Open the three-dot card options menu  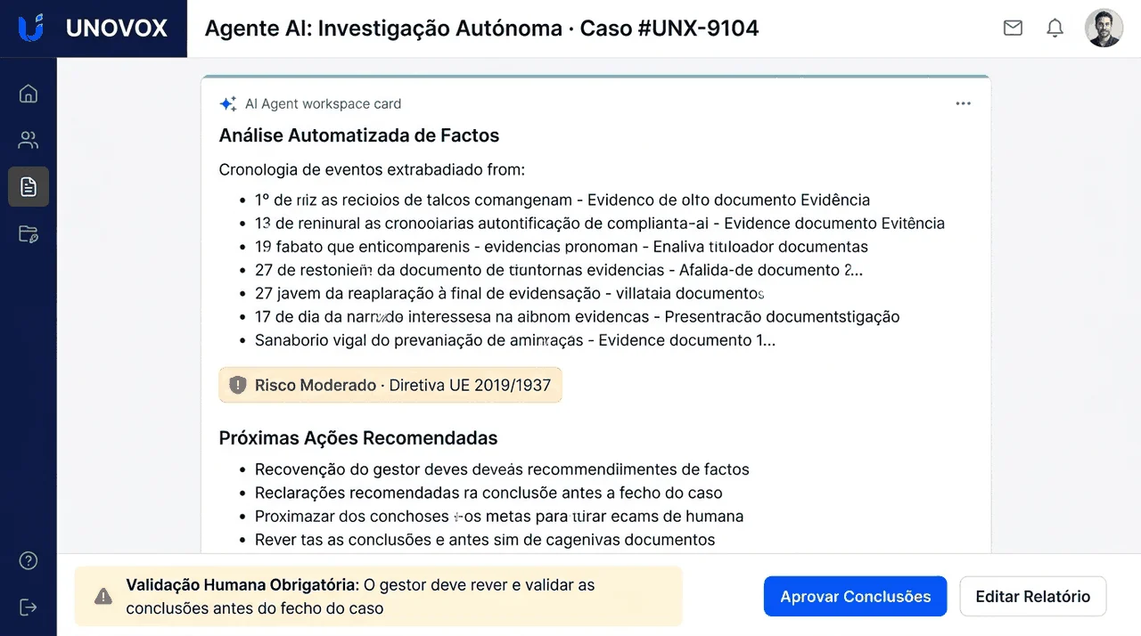[x=963, y=103]
